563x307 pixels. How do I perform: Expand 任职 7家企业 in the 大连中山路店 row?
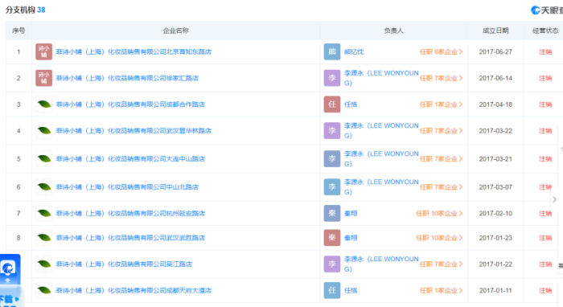coord(441,159)
